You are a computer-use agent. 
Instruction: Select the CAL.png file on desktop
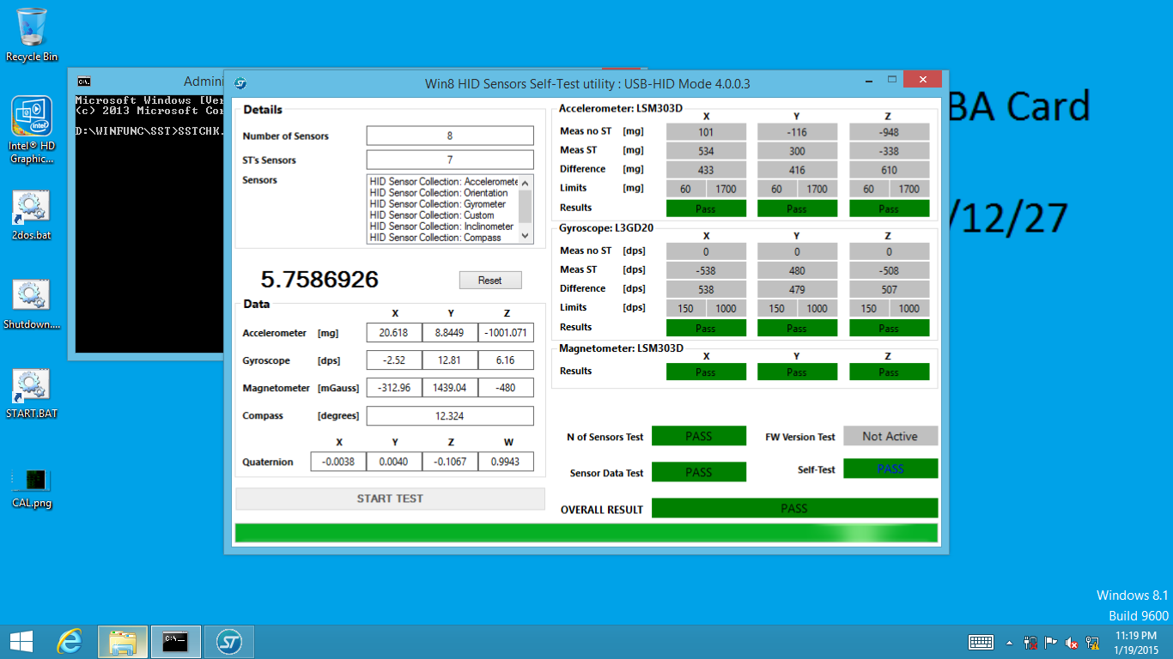click(x=32, y=487)
